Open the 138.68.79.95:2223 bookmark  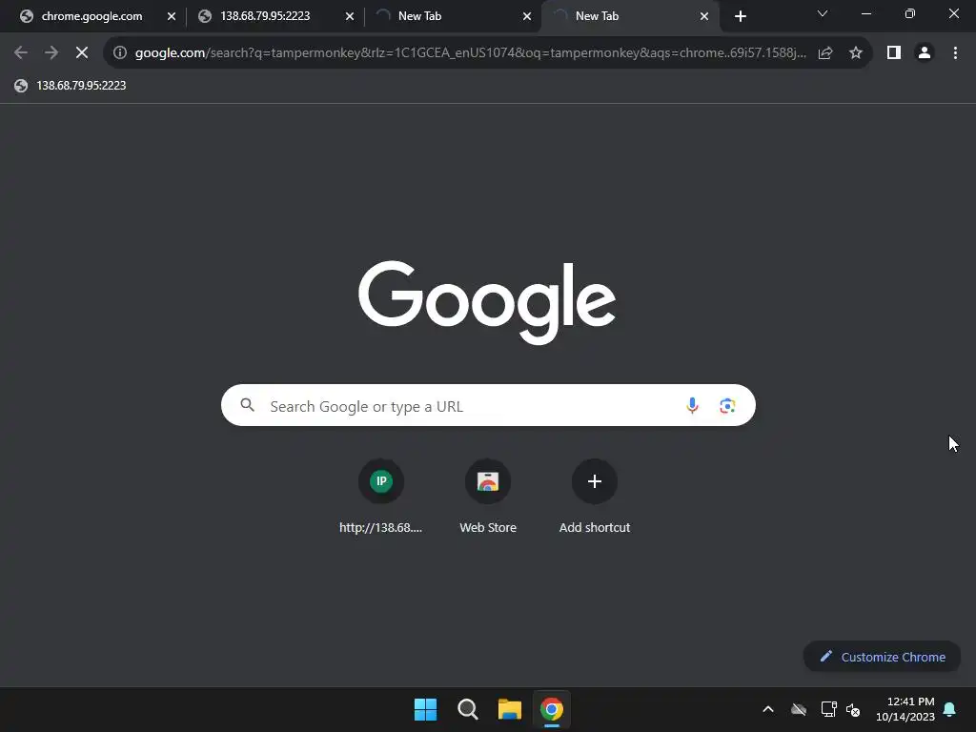coord(71,85)
